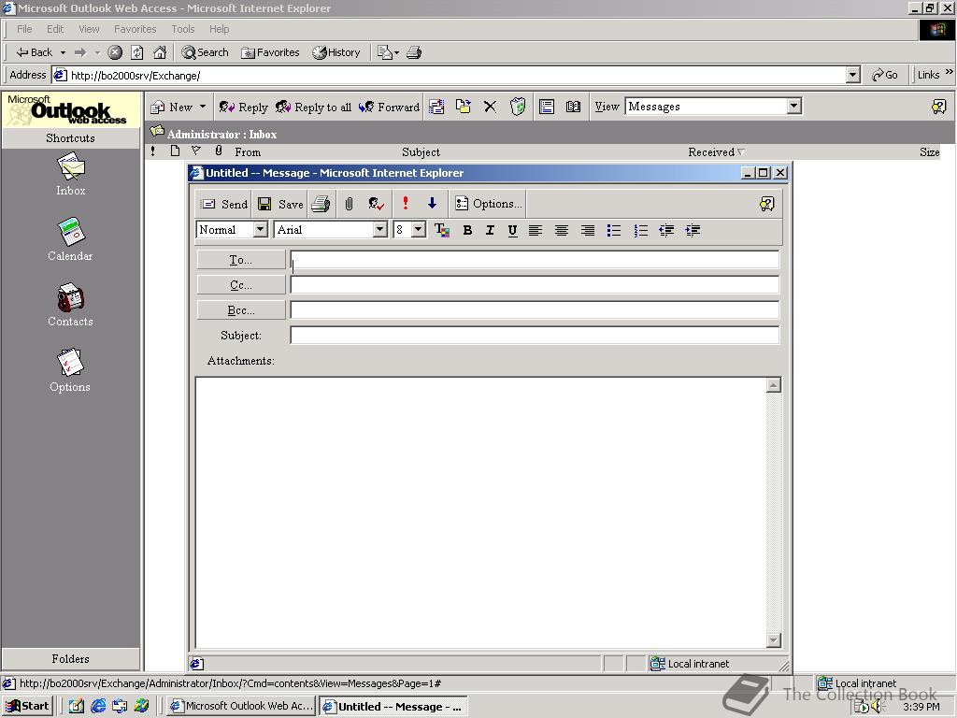Screen dimensions: 957x718
Task: Click the Bcc... button
Action: click(x=241, y=310)
